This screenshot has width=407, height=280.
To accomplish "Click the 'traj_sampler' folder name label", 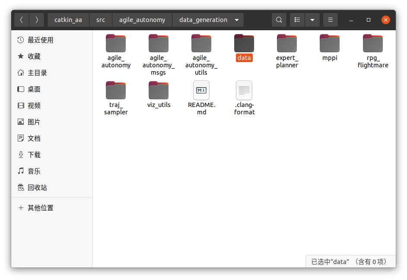I will [x=116, y=108].
